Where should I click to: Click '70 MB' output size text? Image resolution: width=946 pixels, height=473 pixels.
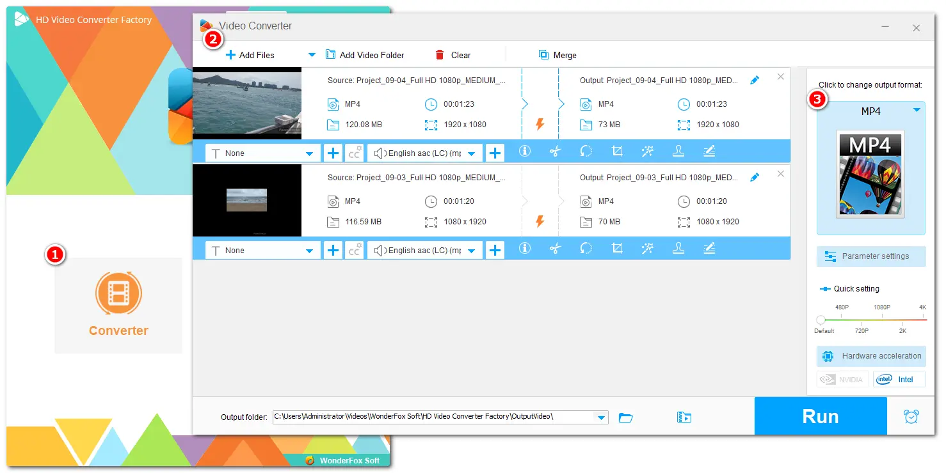[x=609, y=222]
